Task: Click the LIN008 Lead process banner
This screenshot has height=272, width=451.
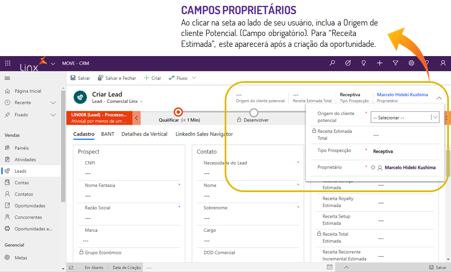Action: (99, 118)
